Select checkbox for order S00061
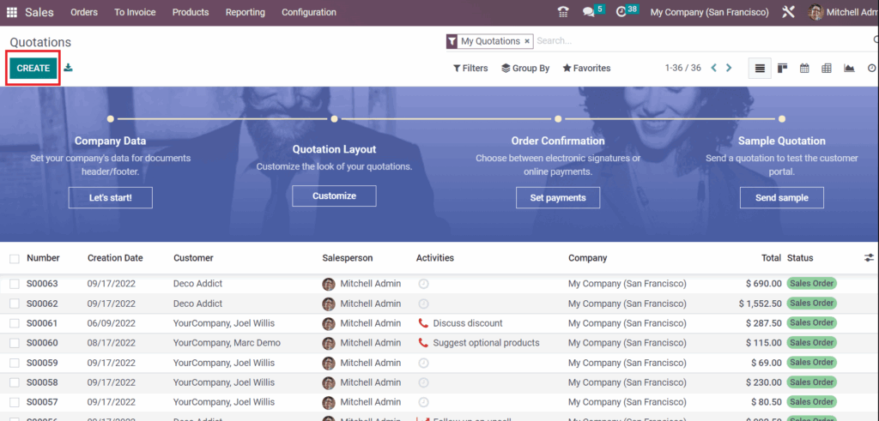Screen dimensions: 879x421 (x=15, y=323)
